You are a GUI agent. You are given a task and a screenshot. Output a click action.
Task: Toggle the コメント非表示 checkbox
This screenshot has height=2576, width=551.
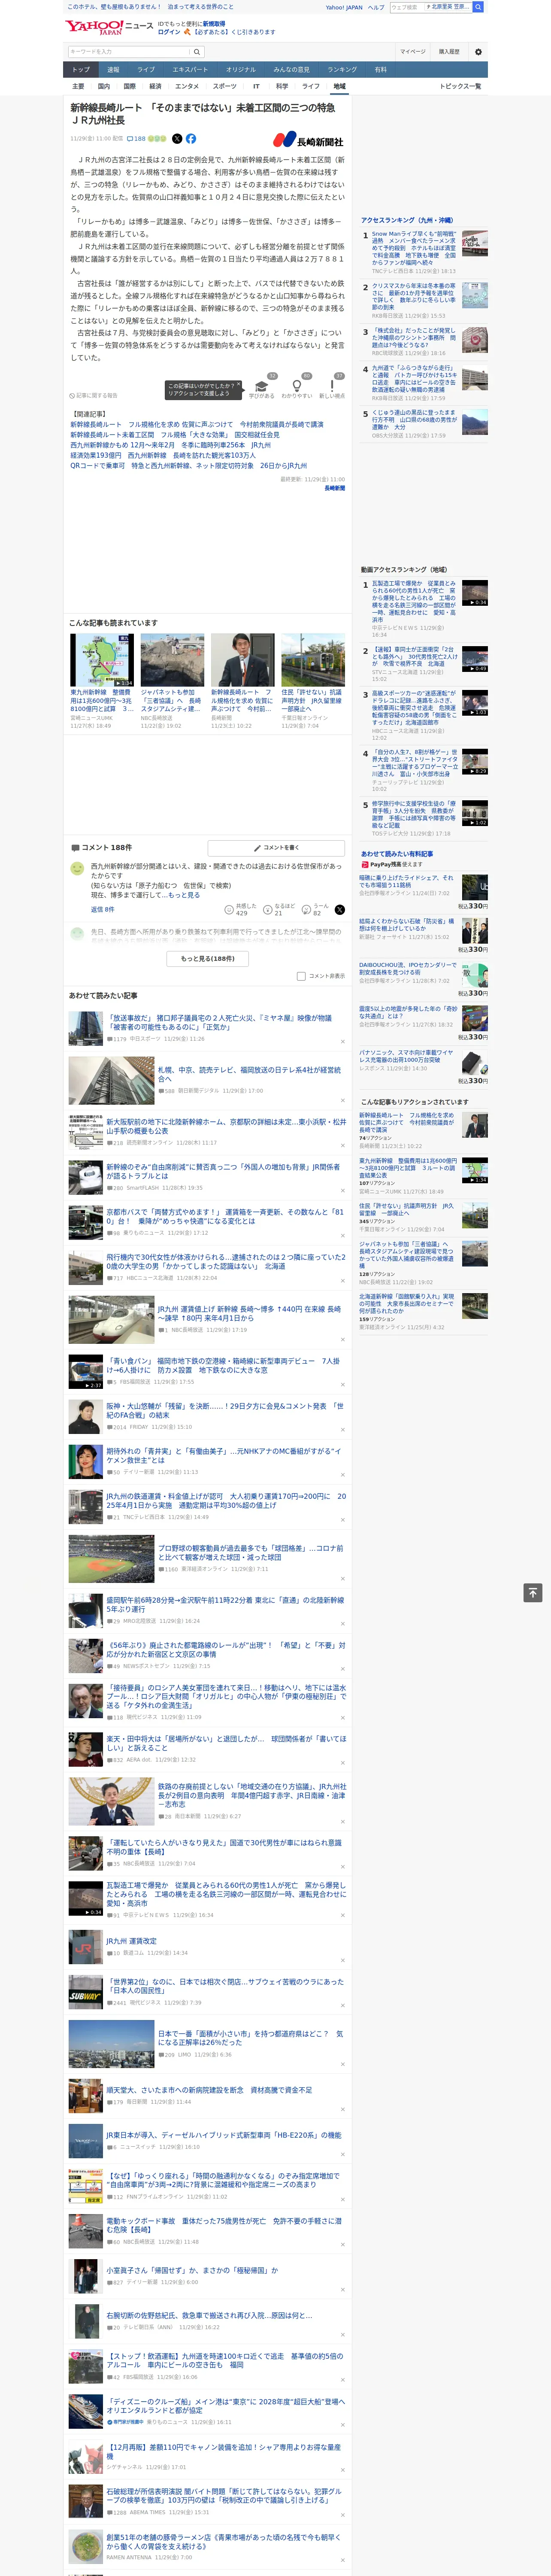[x=301, y=976]
